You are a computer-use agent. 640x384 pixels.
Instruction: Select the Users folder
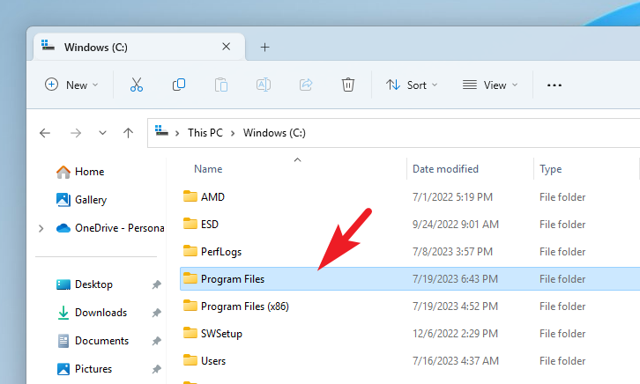click(213, 361)
